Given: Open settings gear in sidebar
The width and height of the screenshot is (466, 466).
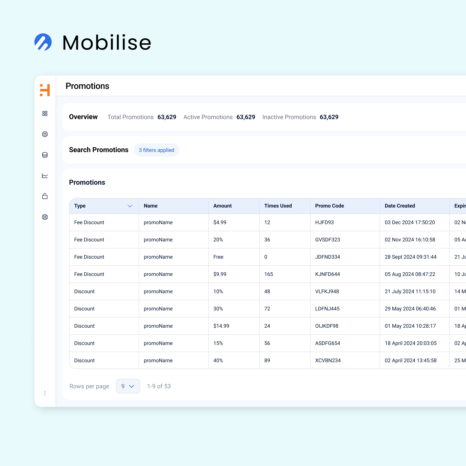Looking at the screenshot, I should (45, 134).
